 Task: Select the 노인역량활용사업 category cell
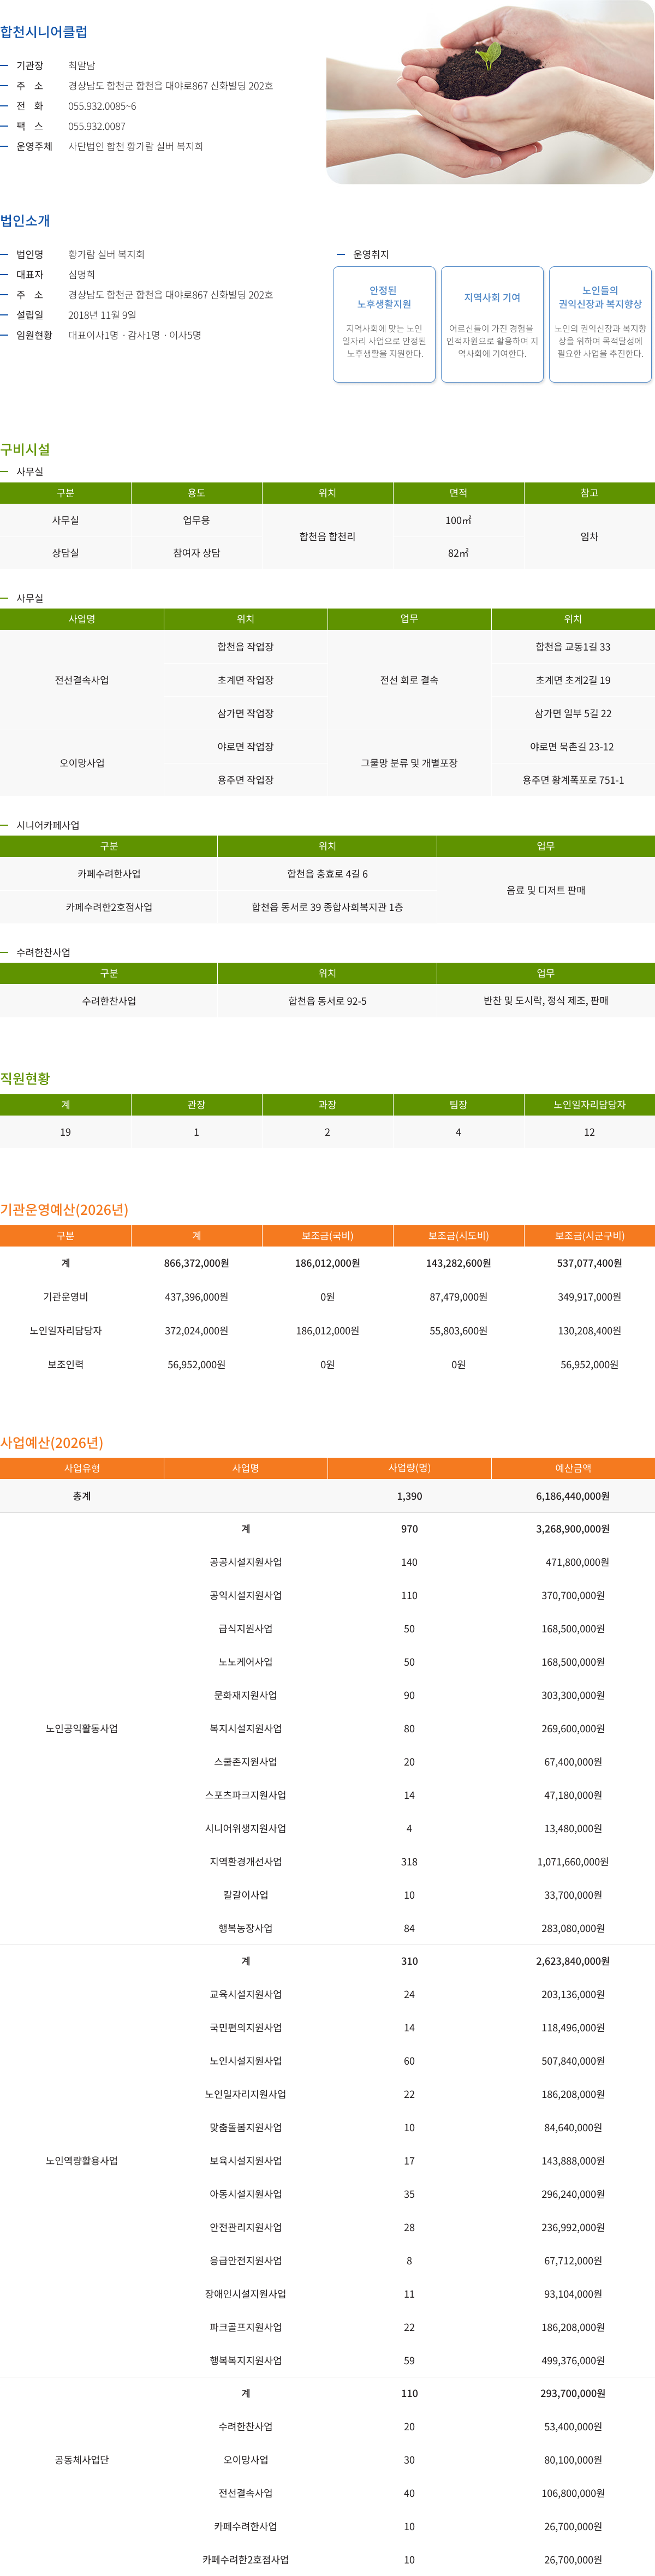(81, 2161)
